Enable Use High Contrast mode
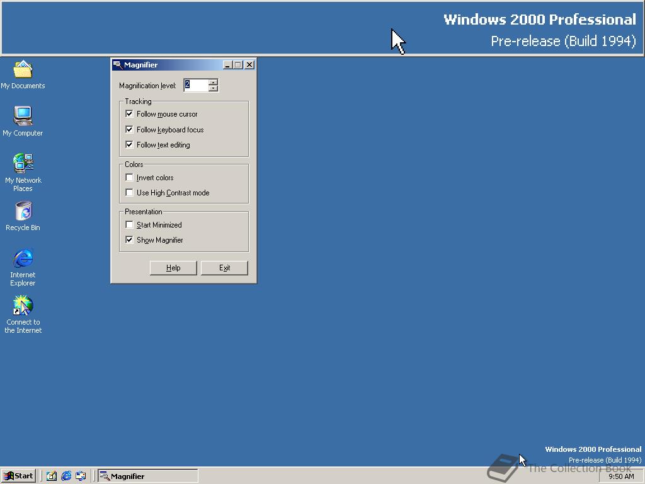 [129, 193]
